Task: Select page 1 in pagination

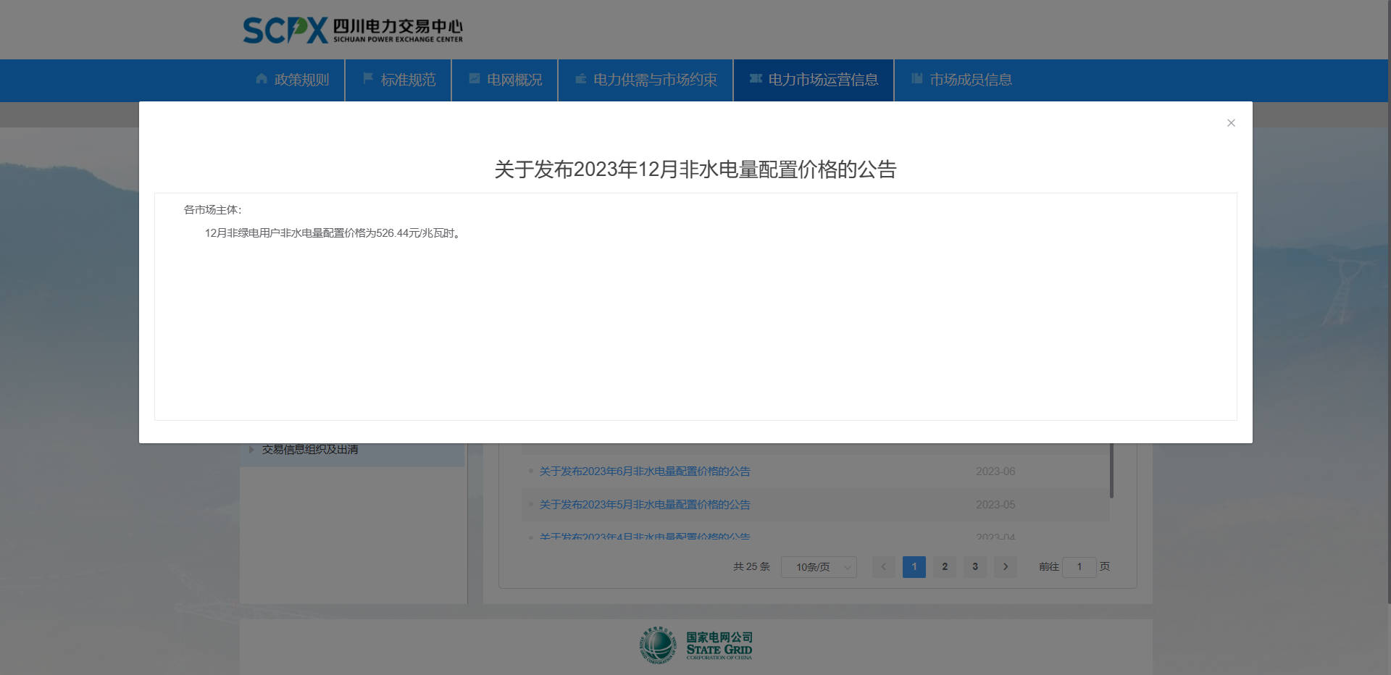Action: 914,567
